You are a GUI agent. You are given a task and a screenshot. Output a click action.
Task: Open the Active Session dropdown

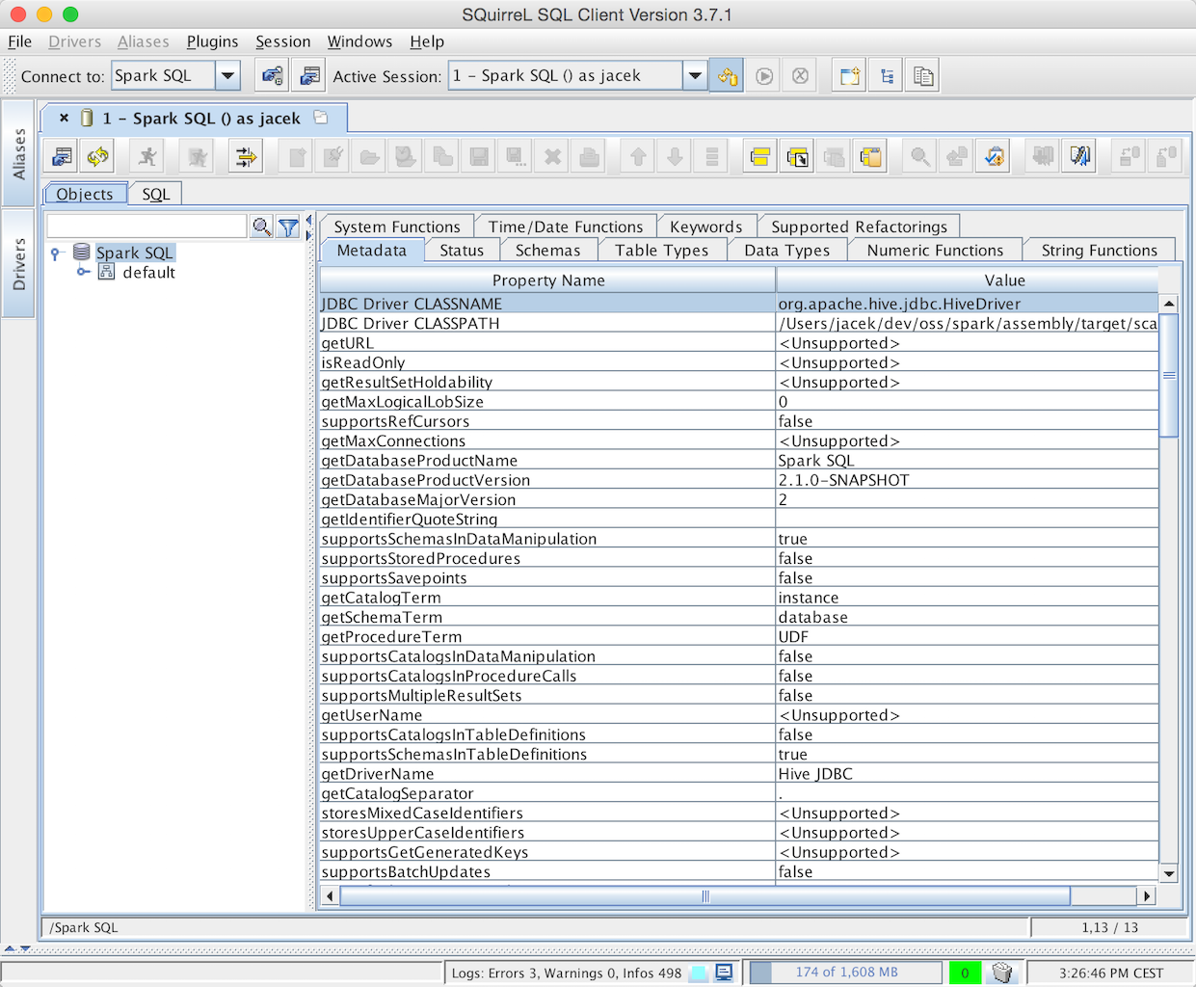click(696, 74)
